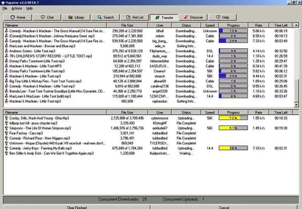Select user cybermoose in uploads
Screen dimensions: 302x209
point(160,118)
